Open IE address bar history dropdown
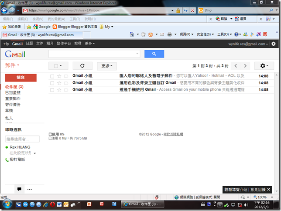281x211 pixels. click(x=172, y=10)
